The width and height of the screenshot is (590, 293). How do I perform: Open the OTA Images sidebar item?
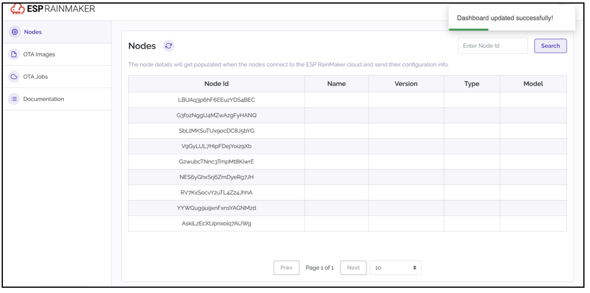[57, 54]
